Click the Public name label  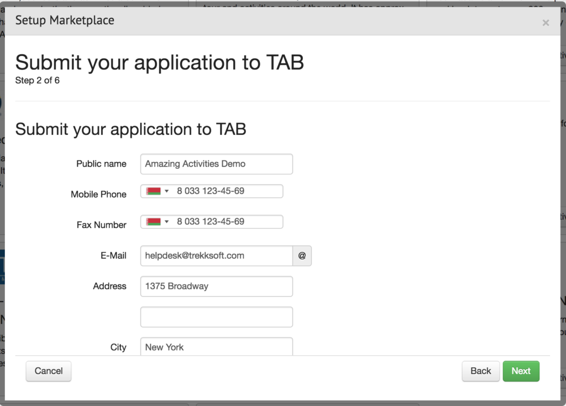click(101, 164)
